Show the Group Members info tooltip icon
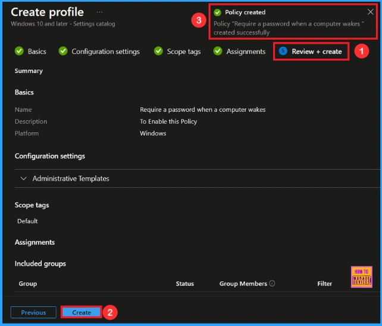382x326 pixels. pyautogui.click(x=272, y=283)
